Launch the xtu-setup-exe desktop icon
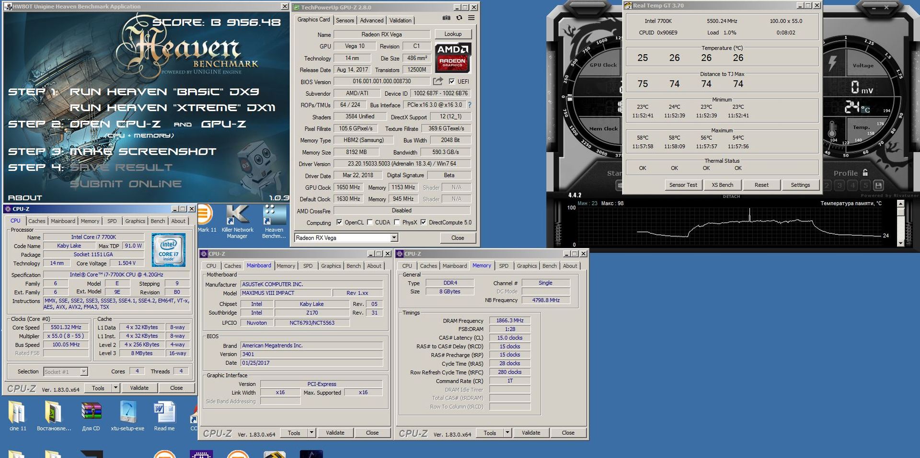Image resolution: width=920 pixels, height=458 pixels. [x=127, y=416]
